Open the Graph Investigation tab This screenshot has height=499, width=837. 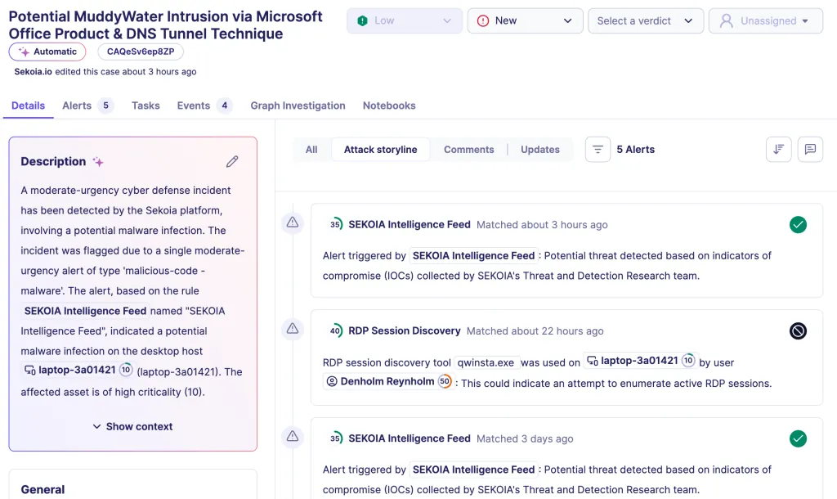(298, 106)
